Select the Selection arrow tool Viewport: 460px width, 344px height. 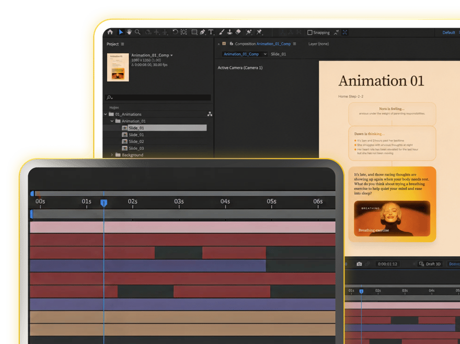121,32
